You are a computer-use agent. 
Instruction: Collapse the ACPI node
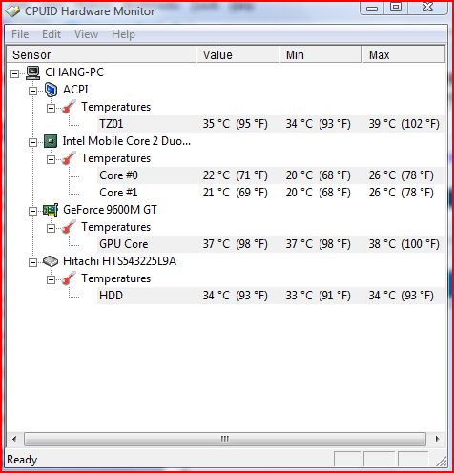point(32,91)
